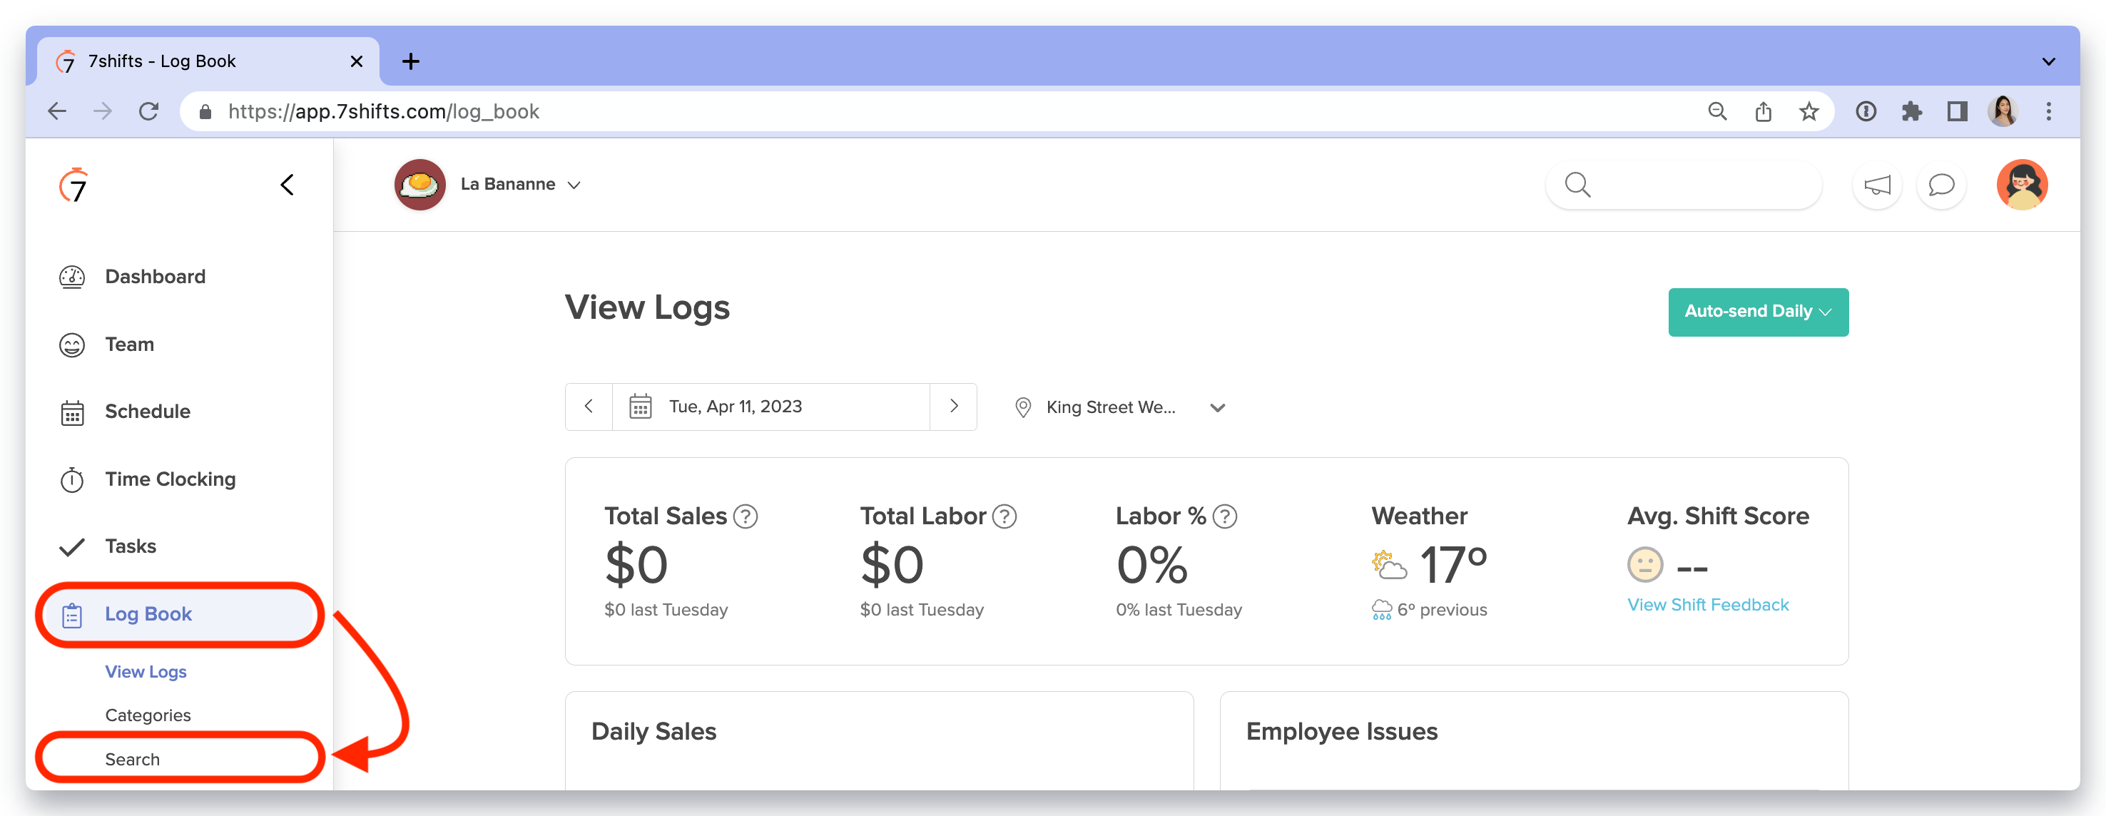Open the View Logs submenu link
Viewport: 2106px width, 816px height.
click(x=146, y=671)
